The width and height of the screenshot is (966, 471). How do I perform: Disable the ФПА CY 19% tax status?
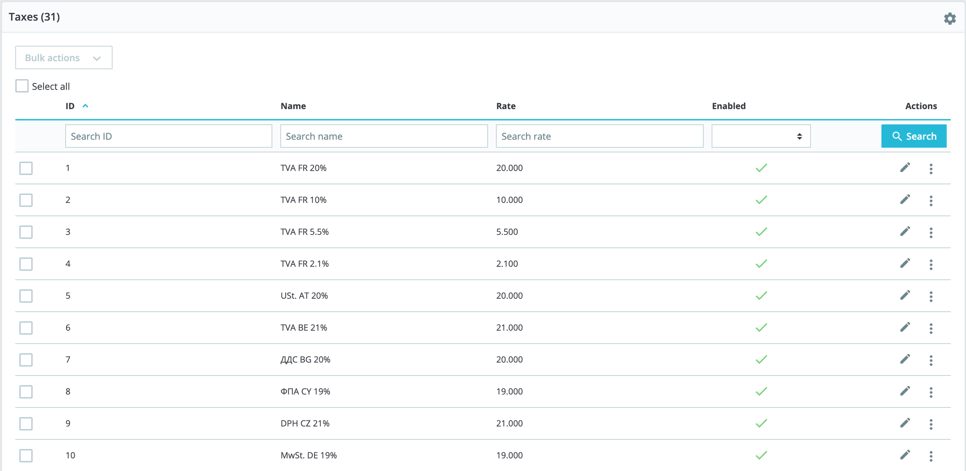(x=761, y=391)
